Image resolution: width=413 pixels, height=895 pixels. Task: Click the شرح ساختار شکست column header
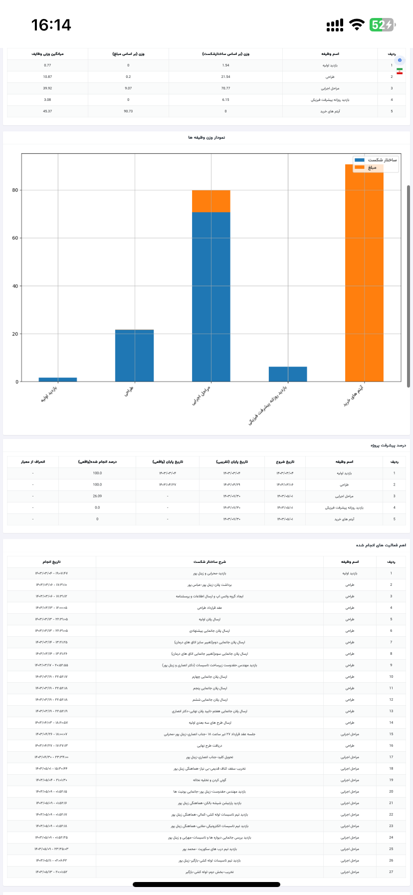coord(209,562)
